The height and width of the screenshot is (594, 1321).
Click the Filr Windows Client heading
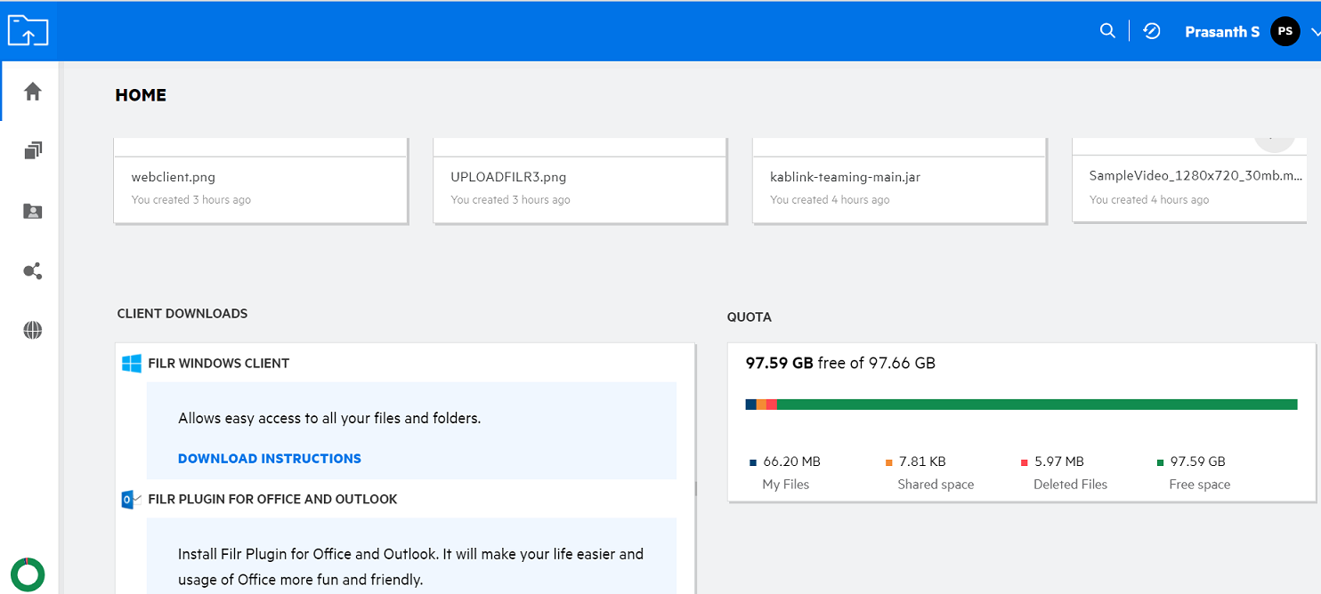[218, 364]
